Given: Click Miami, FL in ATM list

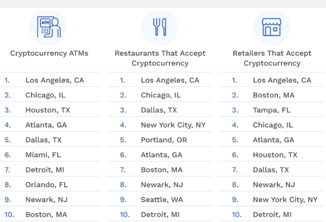Looking at the screenshot, I should 43,155.
